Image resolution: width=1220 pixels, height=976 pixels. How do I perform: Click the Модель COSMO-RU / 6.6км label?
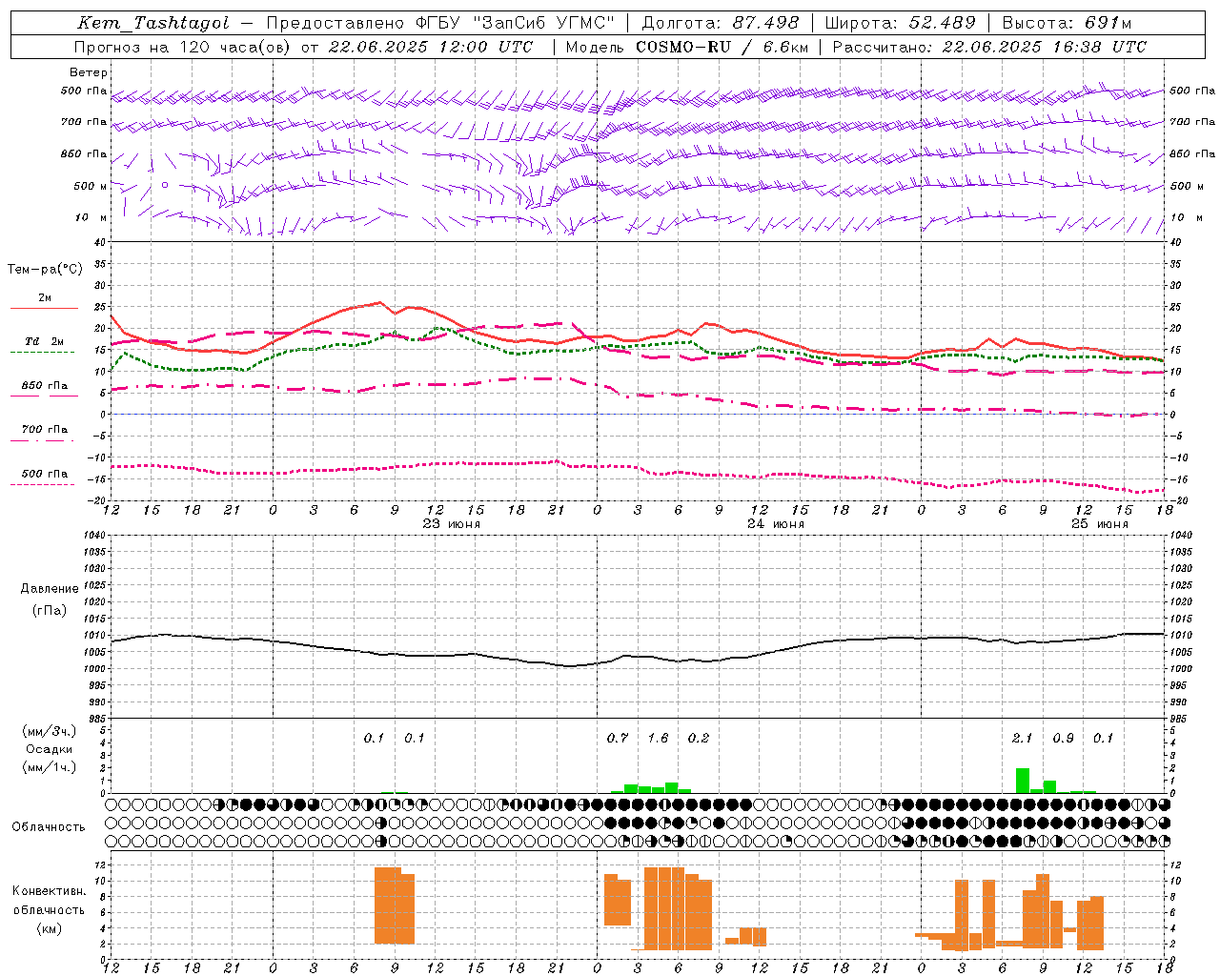[686, 47]
